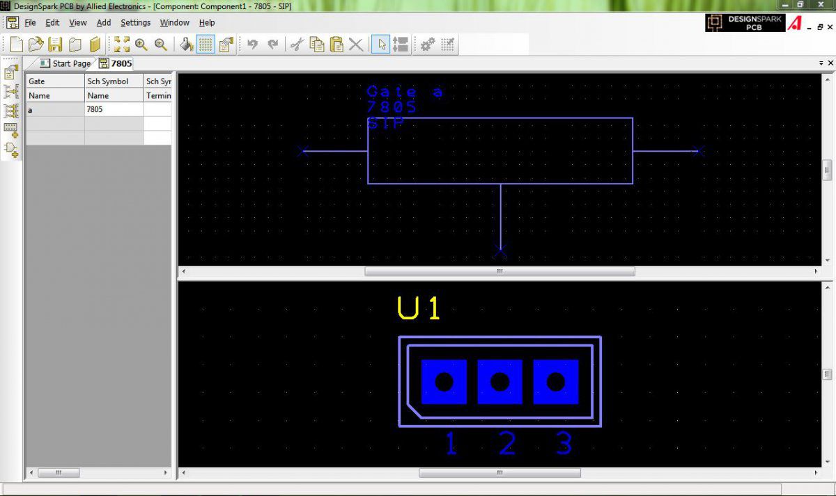Click the Zoom All arrows icon
Viewport: 836px width, 496px height.
coord(122,45)
